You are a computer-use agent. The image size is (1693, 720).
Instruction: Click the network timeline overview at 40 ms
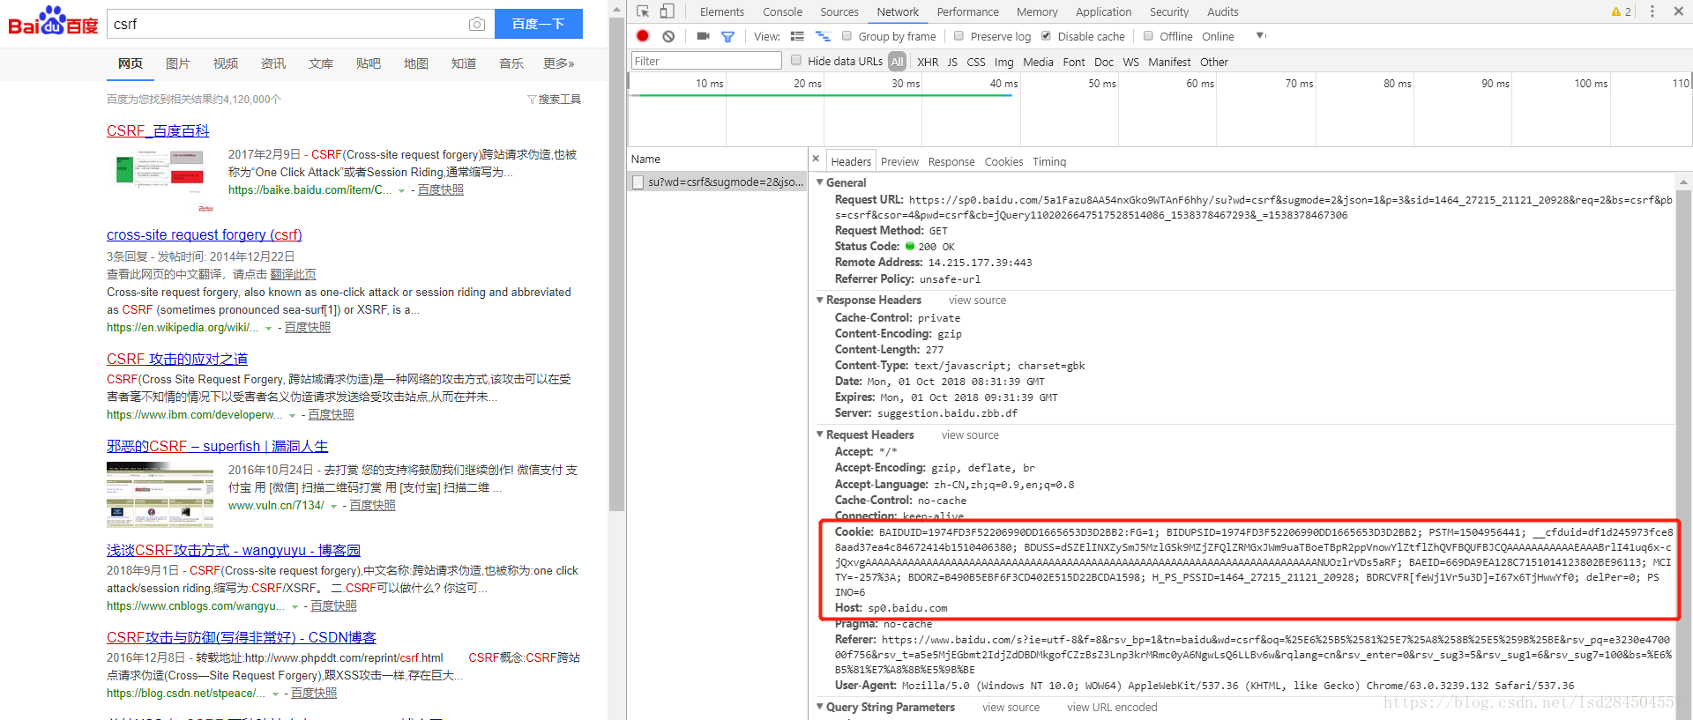(1003, 84)
